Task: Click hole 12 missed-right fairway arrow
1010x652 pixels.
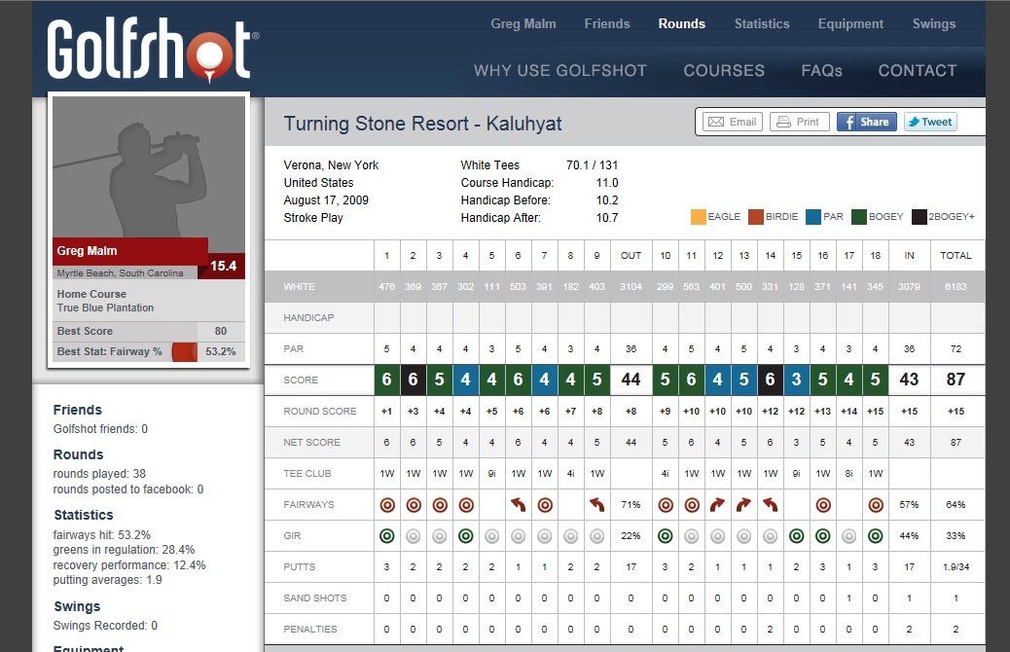Action: click(718, 504)
